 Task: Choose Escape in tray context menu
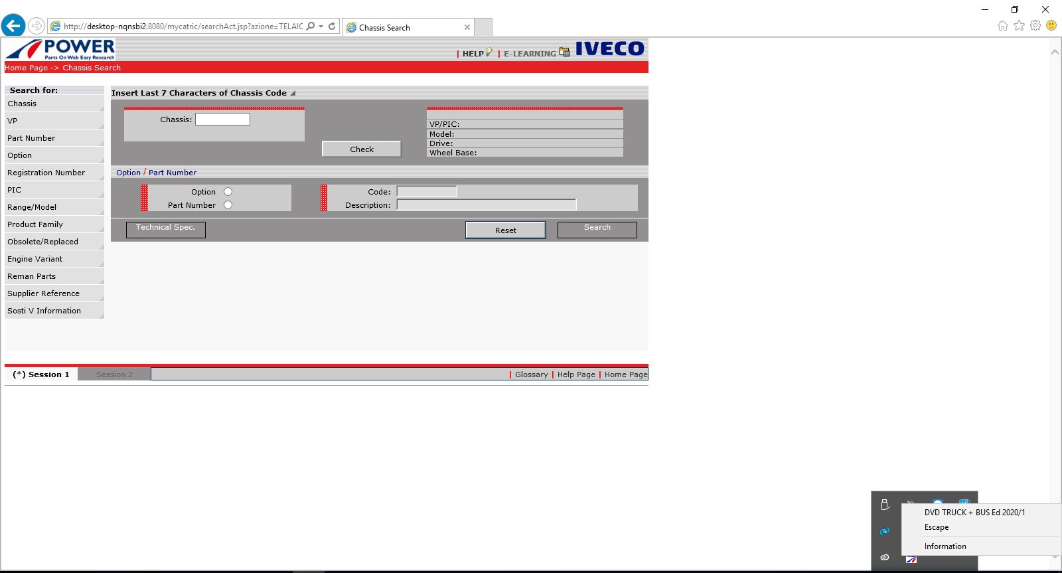pos(937,527)
